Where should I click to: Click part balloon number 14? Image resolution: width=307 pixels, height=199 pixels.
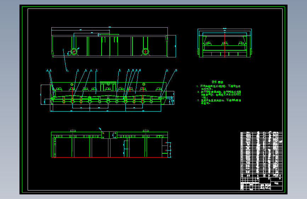pyautogui.click(x=167, y=70)
